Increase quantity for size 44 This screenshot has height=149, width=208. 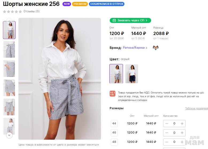182,123
